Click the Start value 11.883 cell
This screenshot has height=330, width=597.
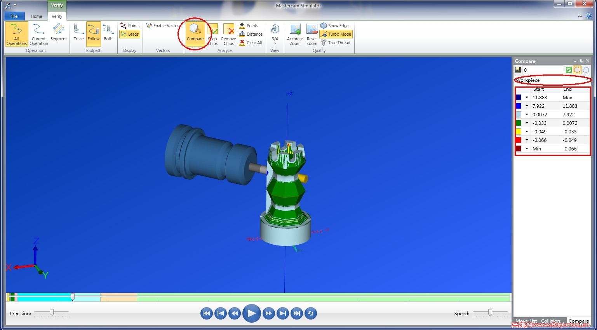pos(546,97)
